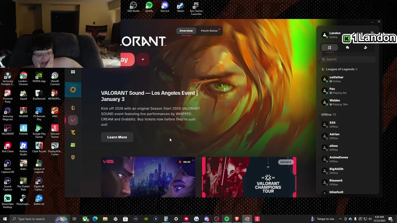Collapse the Offline 75 friends group
397x223 pixels.
(328, 115)
